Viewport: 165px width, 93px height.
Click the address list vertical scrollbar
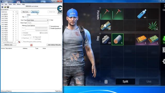point(17,26)
